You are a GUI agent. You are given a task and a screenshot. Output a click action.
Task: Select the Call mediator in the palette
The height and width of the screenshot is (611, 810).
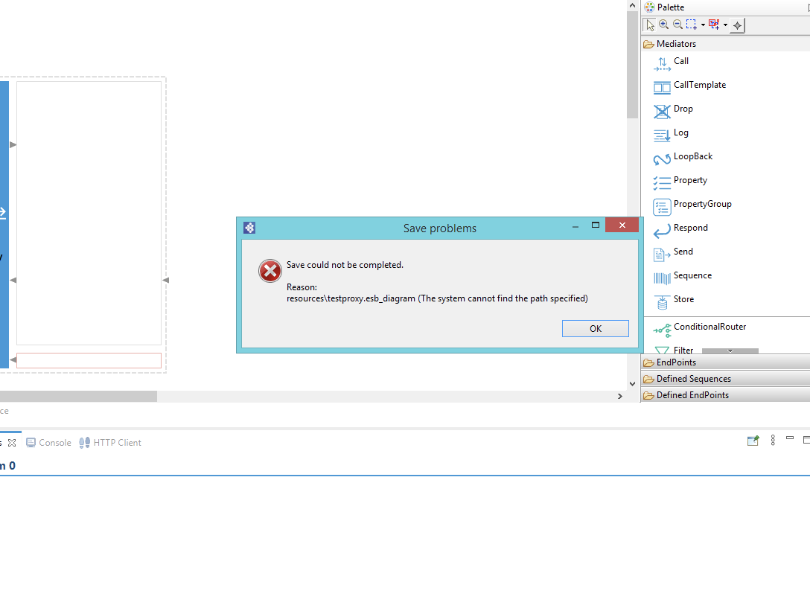tap(681, 61)
